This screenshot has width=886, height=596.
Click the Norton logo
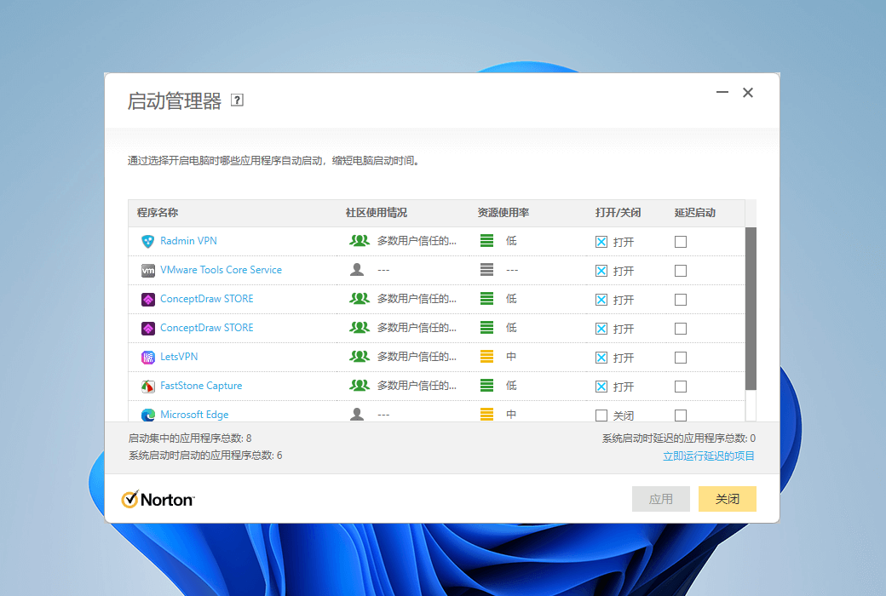click(158, 500)
